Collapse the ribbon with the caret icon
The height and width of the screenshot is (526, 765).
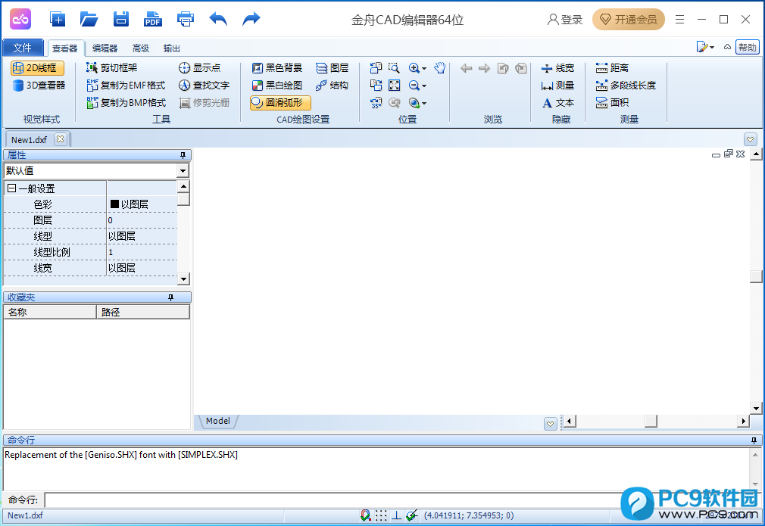point(727,47)
